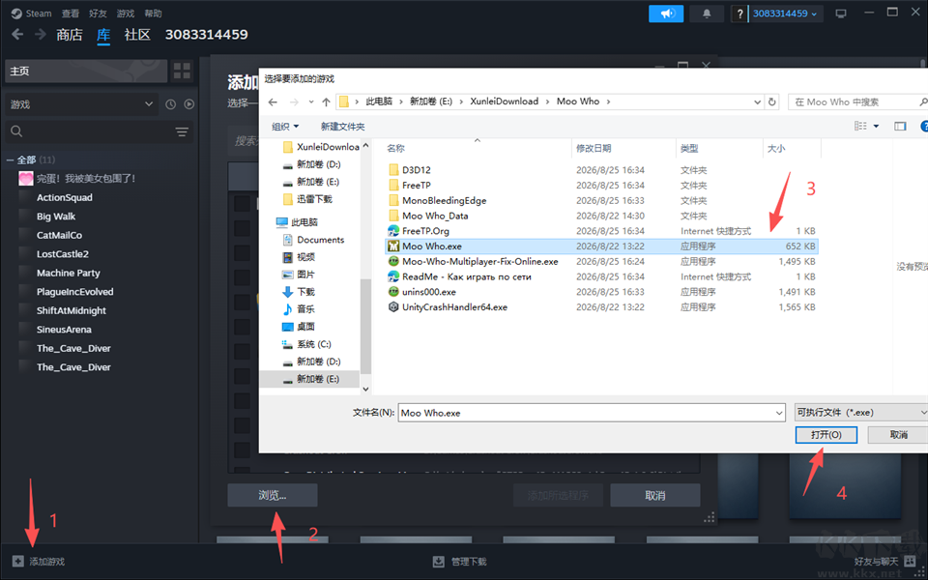Open the 帮助 menu
The image size is (928, 580).
pyautogui.click(x=153, y=13)
